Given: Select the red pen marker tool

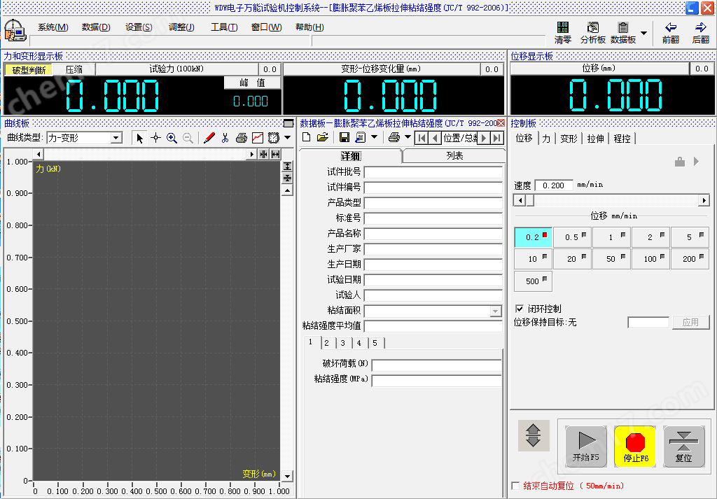Looking at the screenshot, I should point(209,138).
